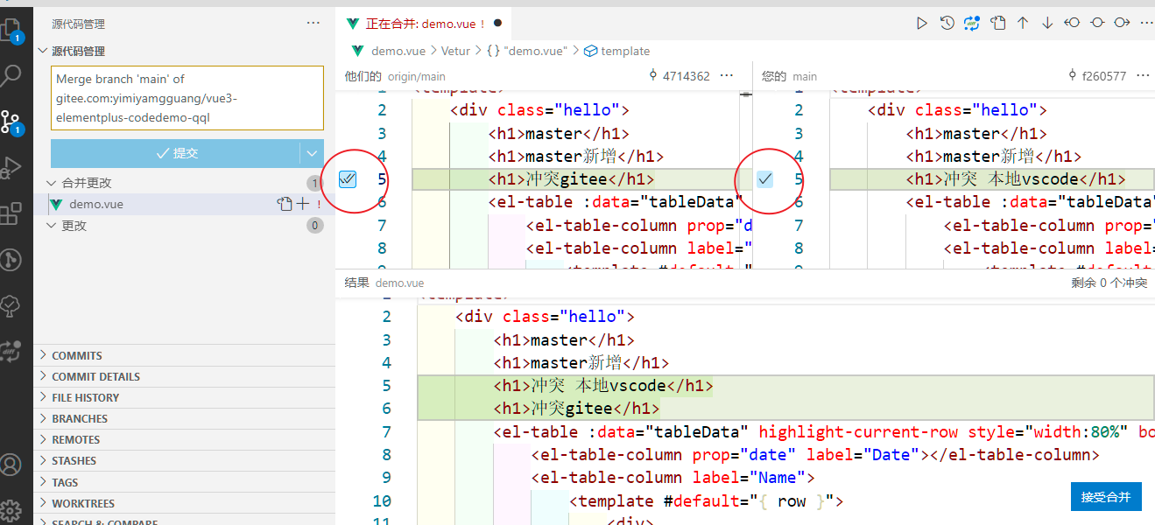Open the commit button dropdown arrow
The image size is (1155, 525).
313,153
